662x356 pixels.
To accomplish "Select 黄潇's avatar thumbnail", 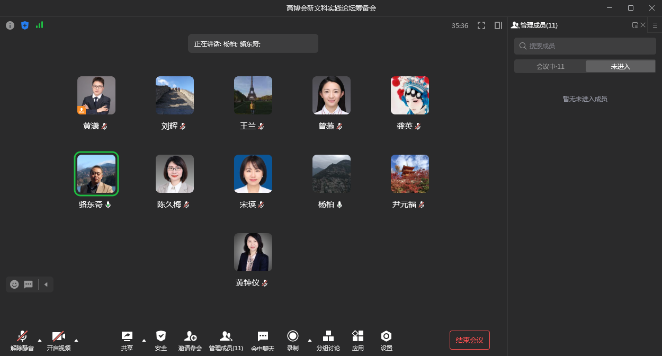I will click(x=96, y=95).
